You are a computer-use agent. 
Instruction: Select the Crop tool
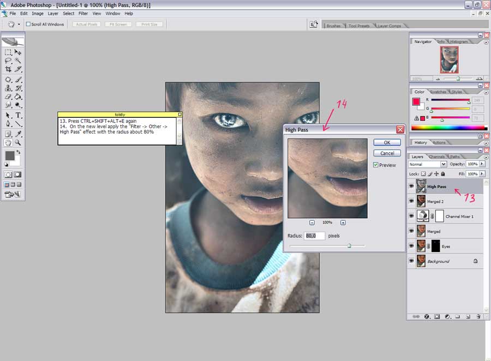(x=8, y=69)
